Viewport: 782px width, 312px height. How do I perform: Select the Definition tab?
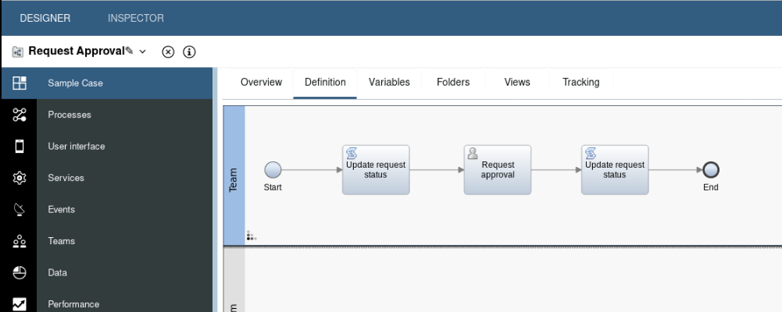[x=325, y=83]
